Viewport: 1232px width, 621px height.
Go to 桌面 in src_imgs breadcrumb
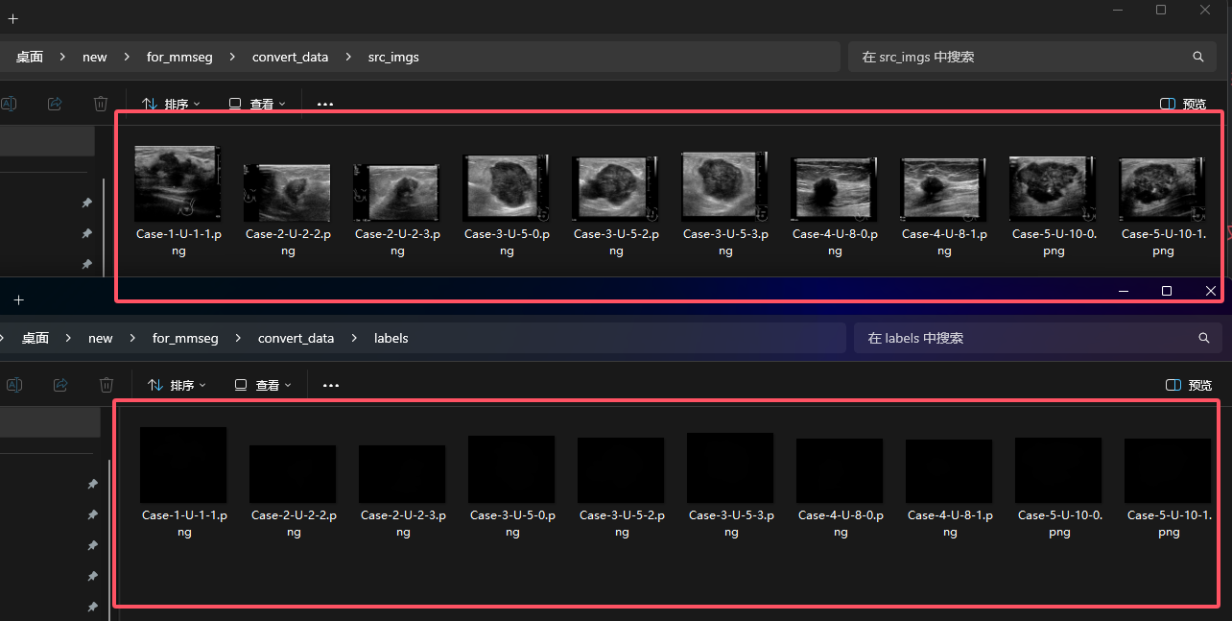click(x=30, y=57)
